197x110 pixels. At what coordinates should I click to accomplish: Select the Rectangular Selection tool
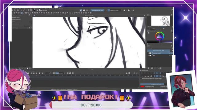[70, 13]
